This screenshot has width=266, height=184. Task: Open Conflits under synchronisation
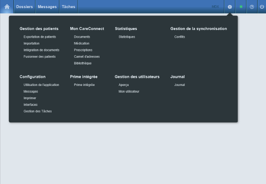pyautogui.click(x=180, y=37)
